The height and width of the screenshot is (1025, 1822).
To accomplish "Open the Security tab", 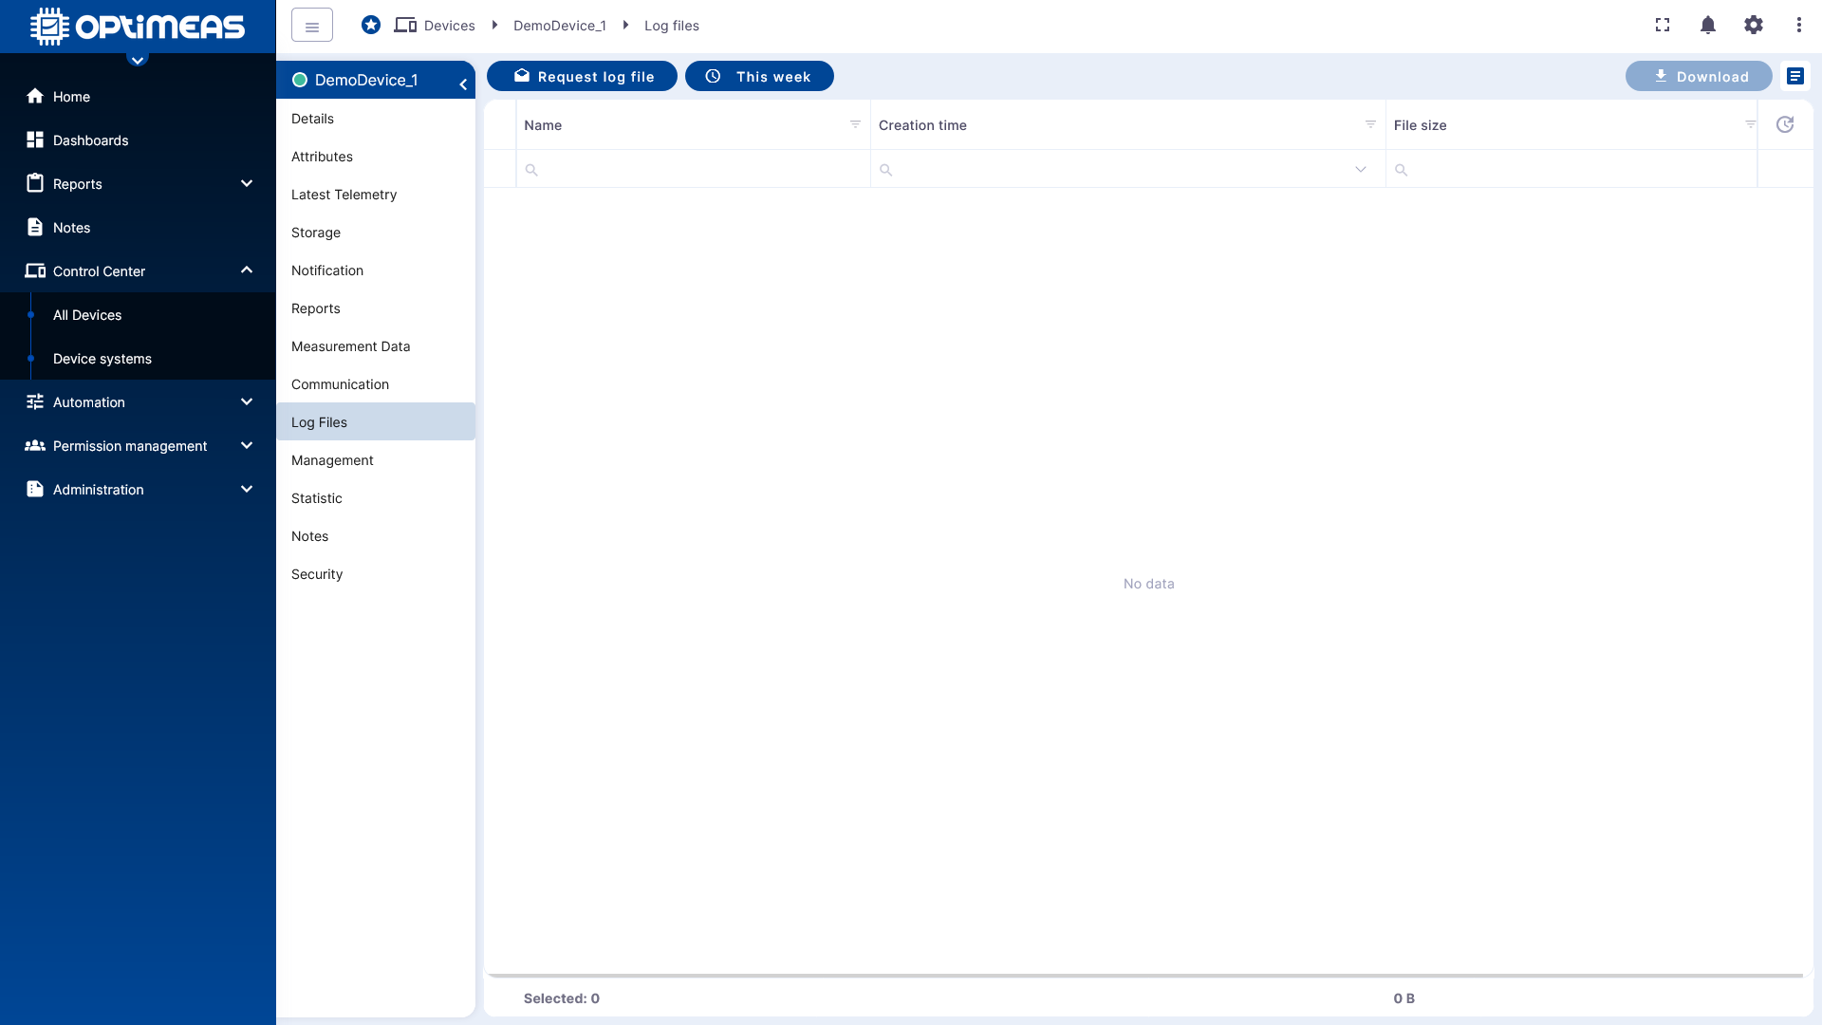I will coord(376,574).
